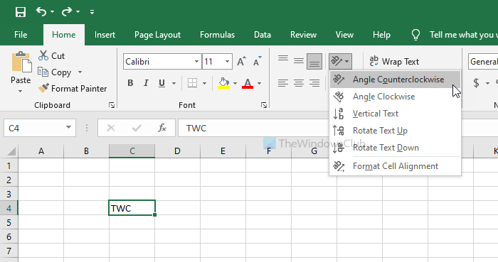Click the Copy button
This screenshot has height=262, width=498.
(55, 72)
